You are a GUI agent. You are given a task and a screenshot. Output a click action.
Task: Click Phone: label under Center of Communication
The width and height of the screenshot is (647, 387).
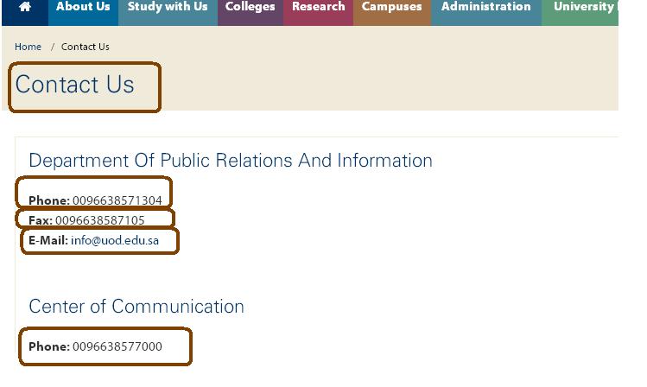point(49,346)
